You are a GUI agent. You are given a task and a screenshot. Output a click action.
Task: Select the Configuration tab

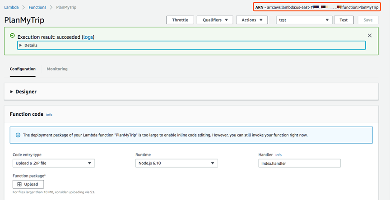click(23, 69)
